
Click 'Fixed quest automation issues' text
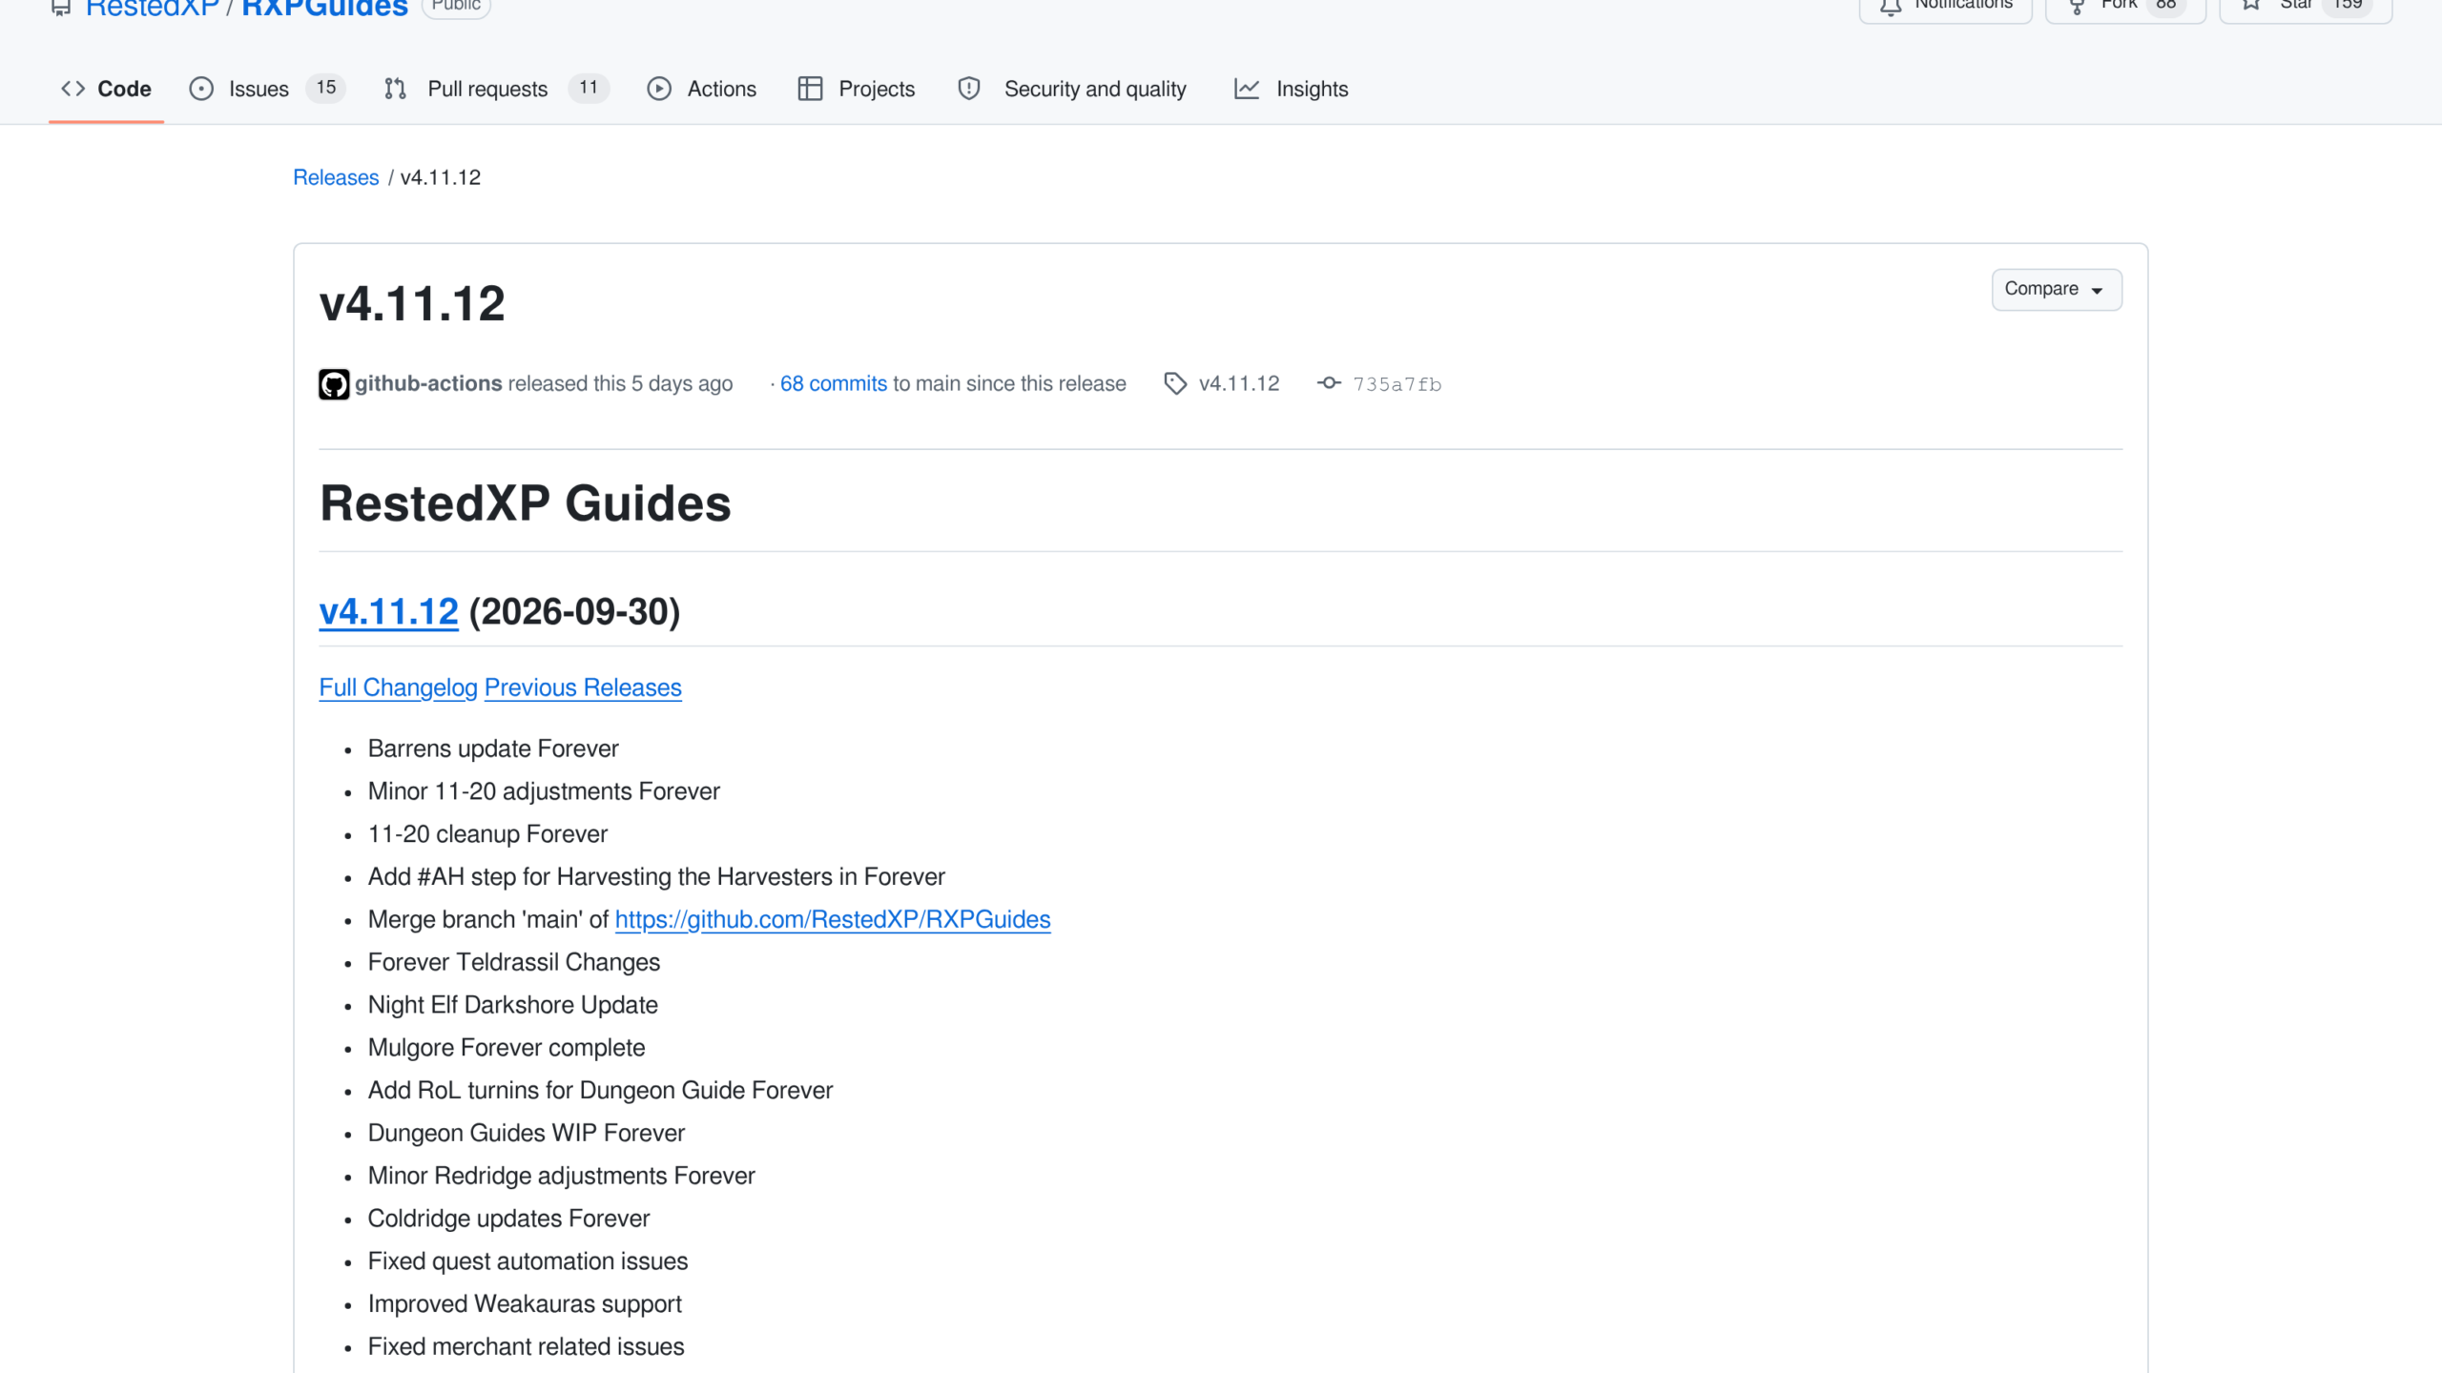(528, 1261)
